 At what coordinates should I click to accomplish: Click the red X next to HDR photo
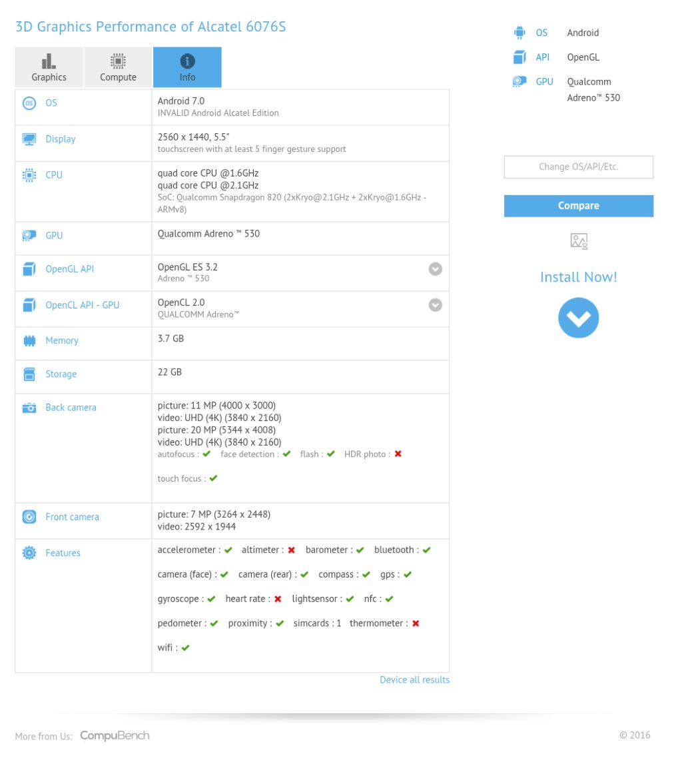(x=398, y=454)
